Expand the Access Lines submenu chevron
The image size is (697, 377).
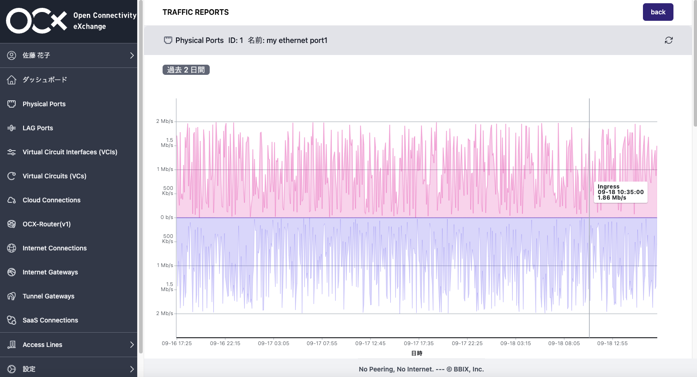[132, 345]
